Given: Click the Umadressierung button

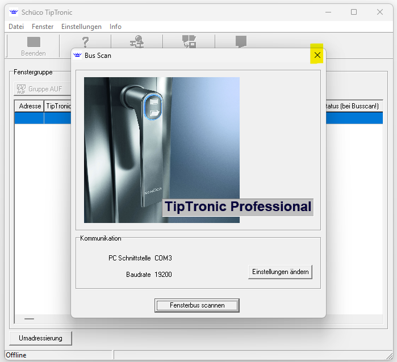Looking at the screenshot, I should 40,338.
